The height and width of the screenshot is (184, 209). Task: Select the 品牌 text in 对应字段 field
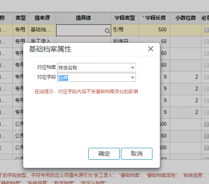[x=63, y=77]
